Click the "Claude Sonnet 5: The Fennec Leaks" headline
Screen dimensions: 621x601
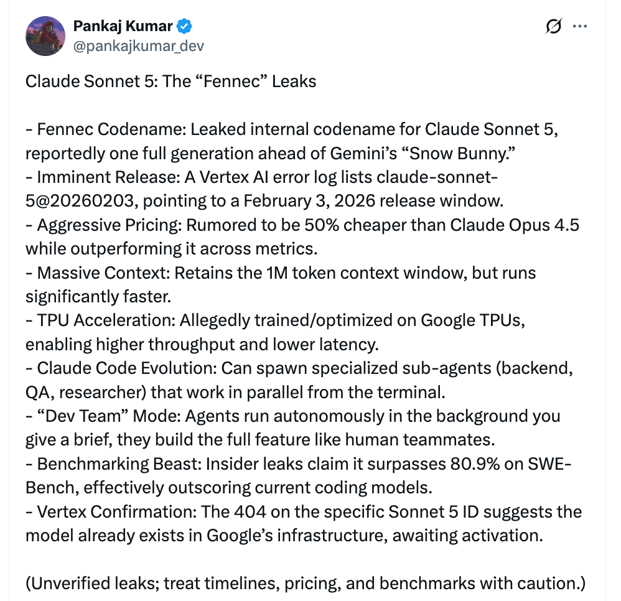point(170,82)
